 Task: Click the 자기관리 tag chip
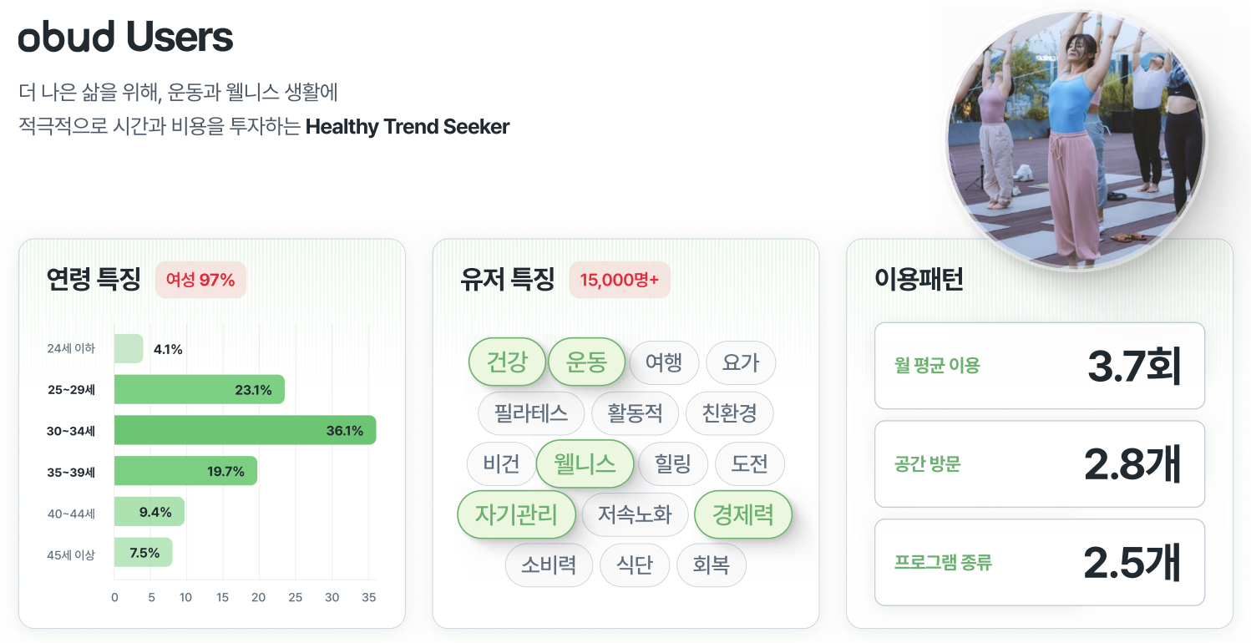(x=517, y=514)
